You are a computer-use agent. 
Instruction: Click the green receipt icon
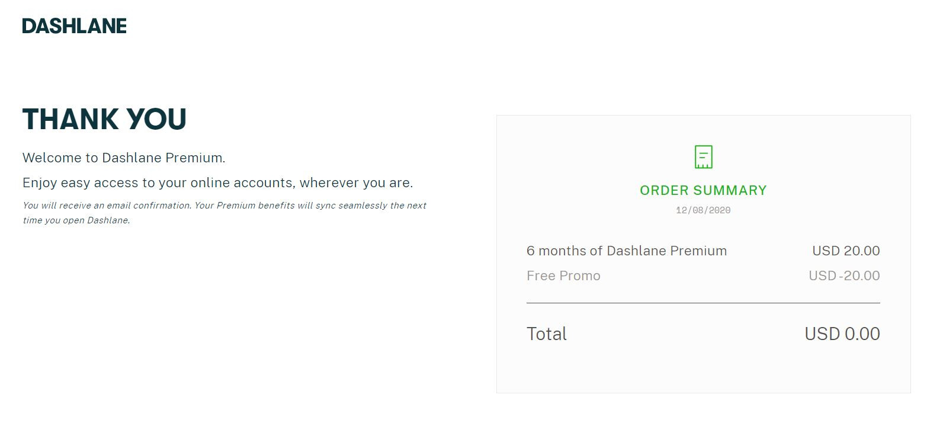coord(703,157)
